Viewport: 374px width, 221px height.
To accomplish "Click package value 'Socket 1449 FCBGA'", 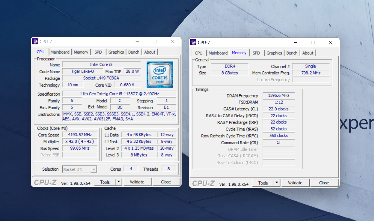I will coord(101,78).
